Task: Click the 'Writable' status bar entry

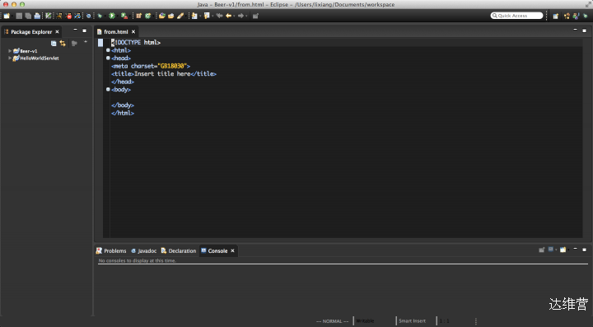Action: click(x=365, y=320)
